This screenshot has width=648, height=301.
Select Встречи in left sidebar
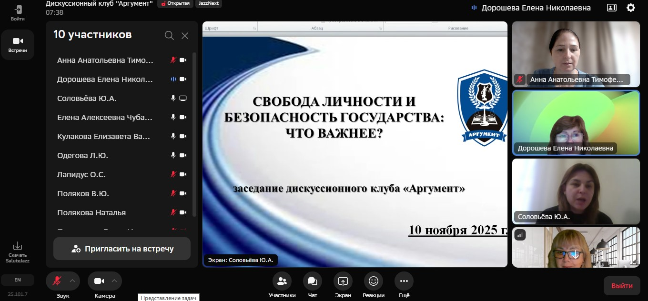click(x=18, y=44)
